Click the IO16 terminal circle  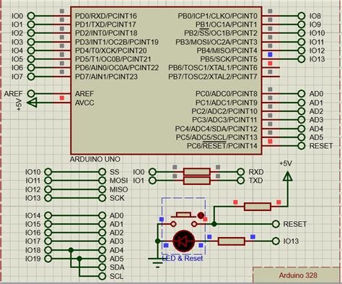click(48, 233)
